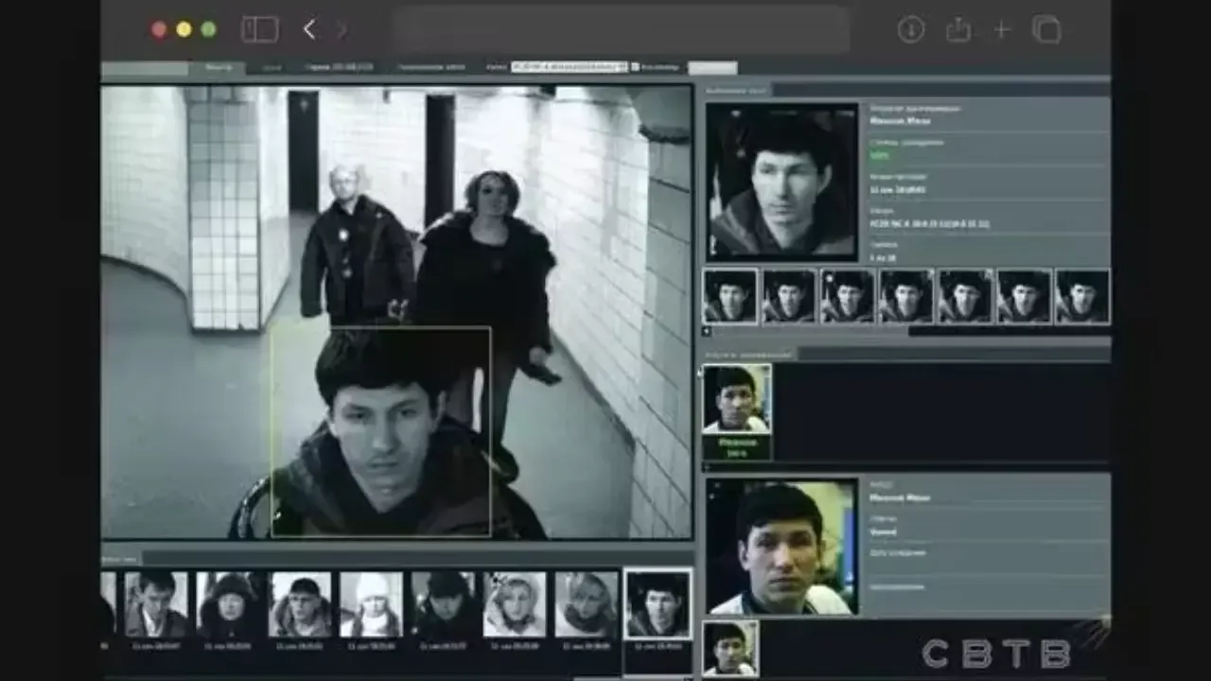Click the green-labeled match result thumbnail
The height and width of the screenshot is (681, 1211).
737,411
